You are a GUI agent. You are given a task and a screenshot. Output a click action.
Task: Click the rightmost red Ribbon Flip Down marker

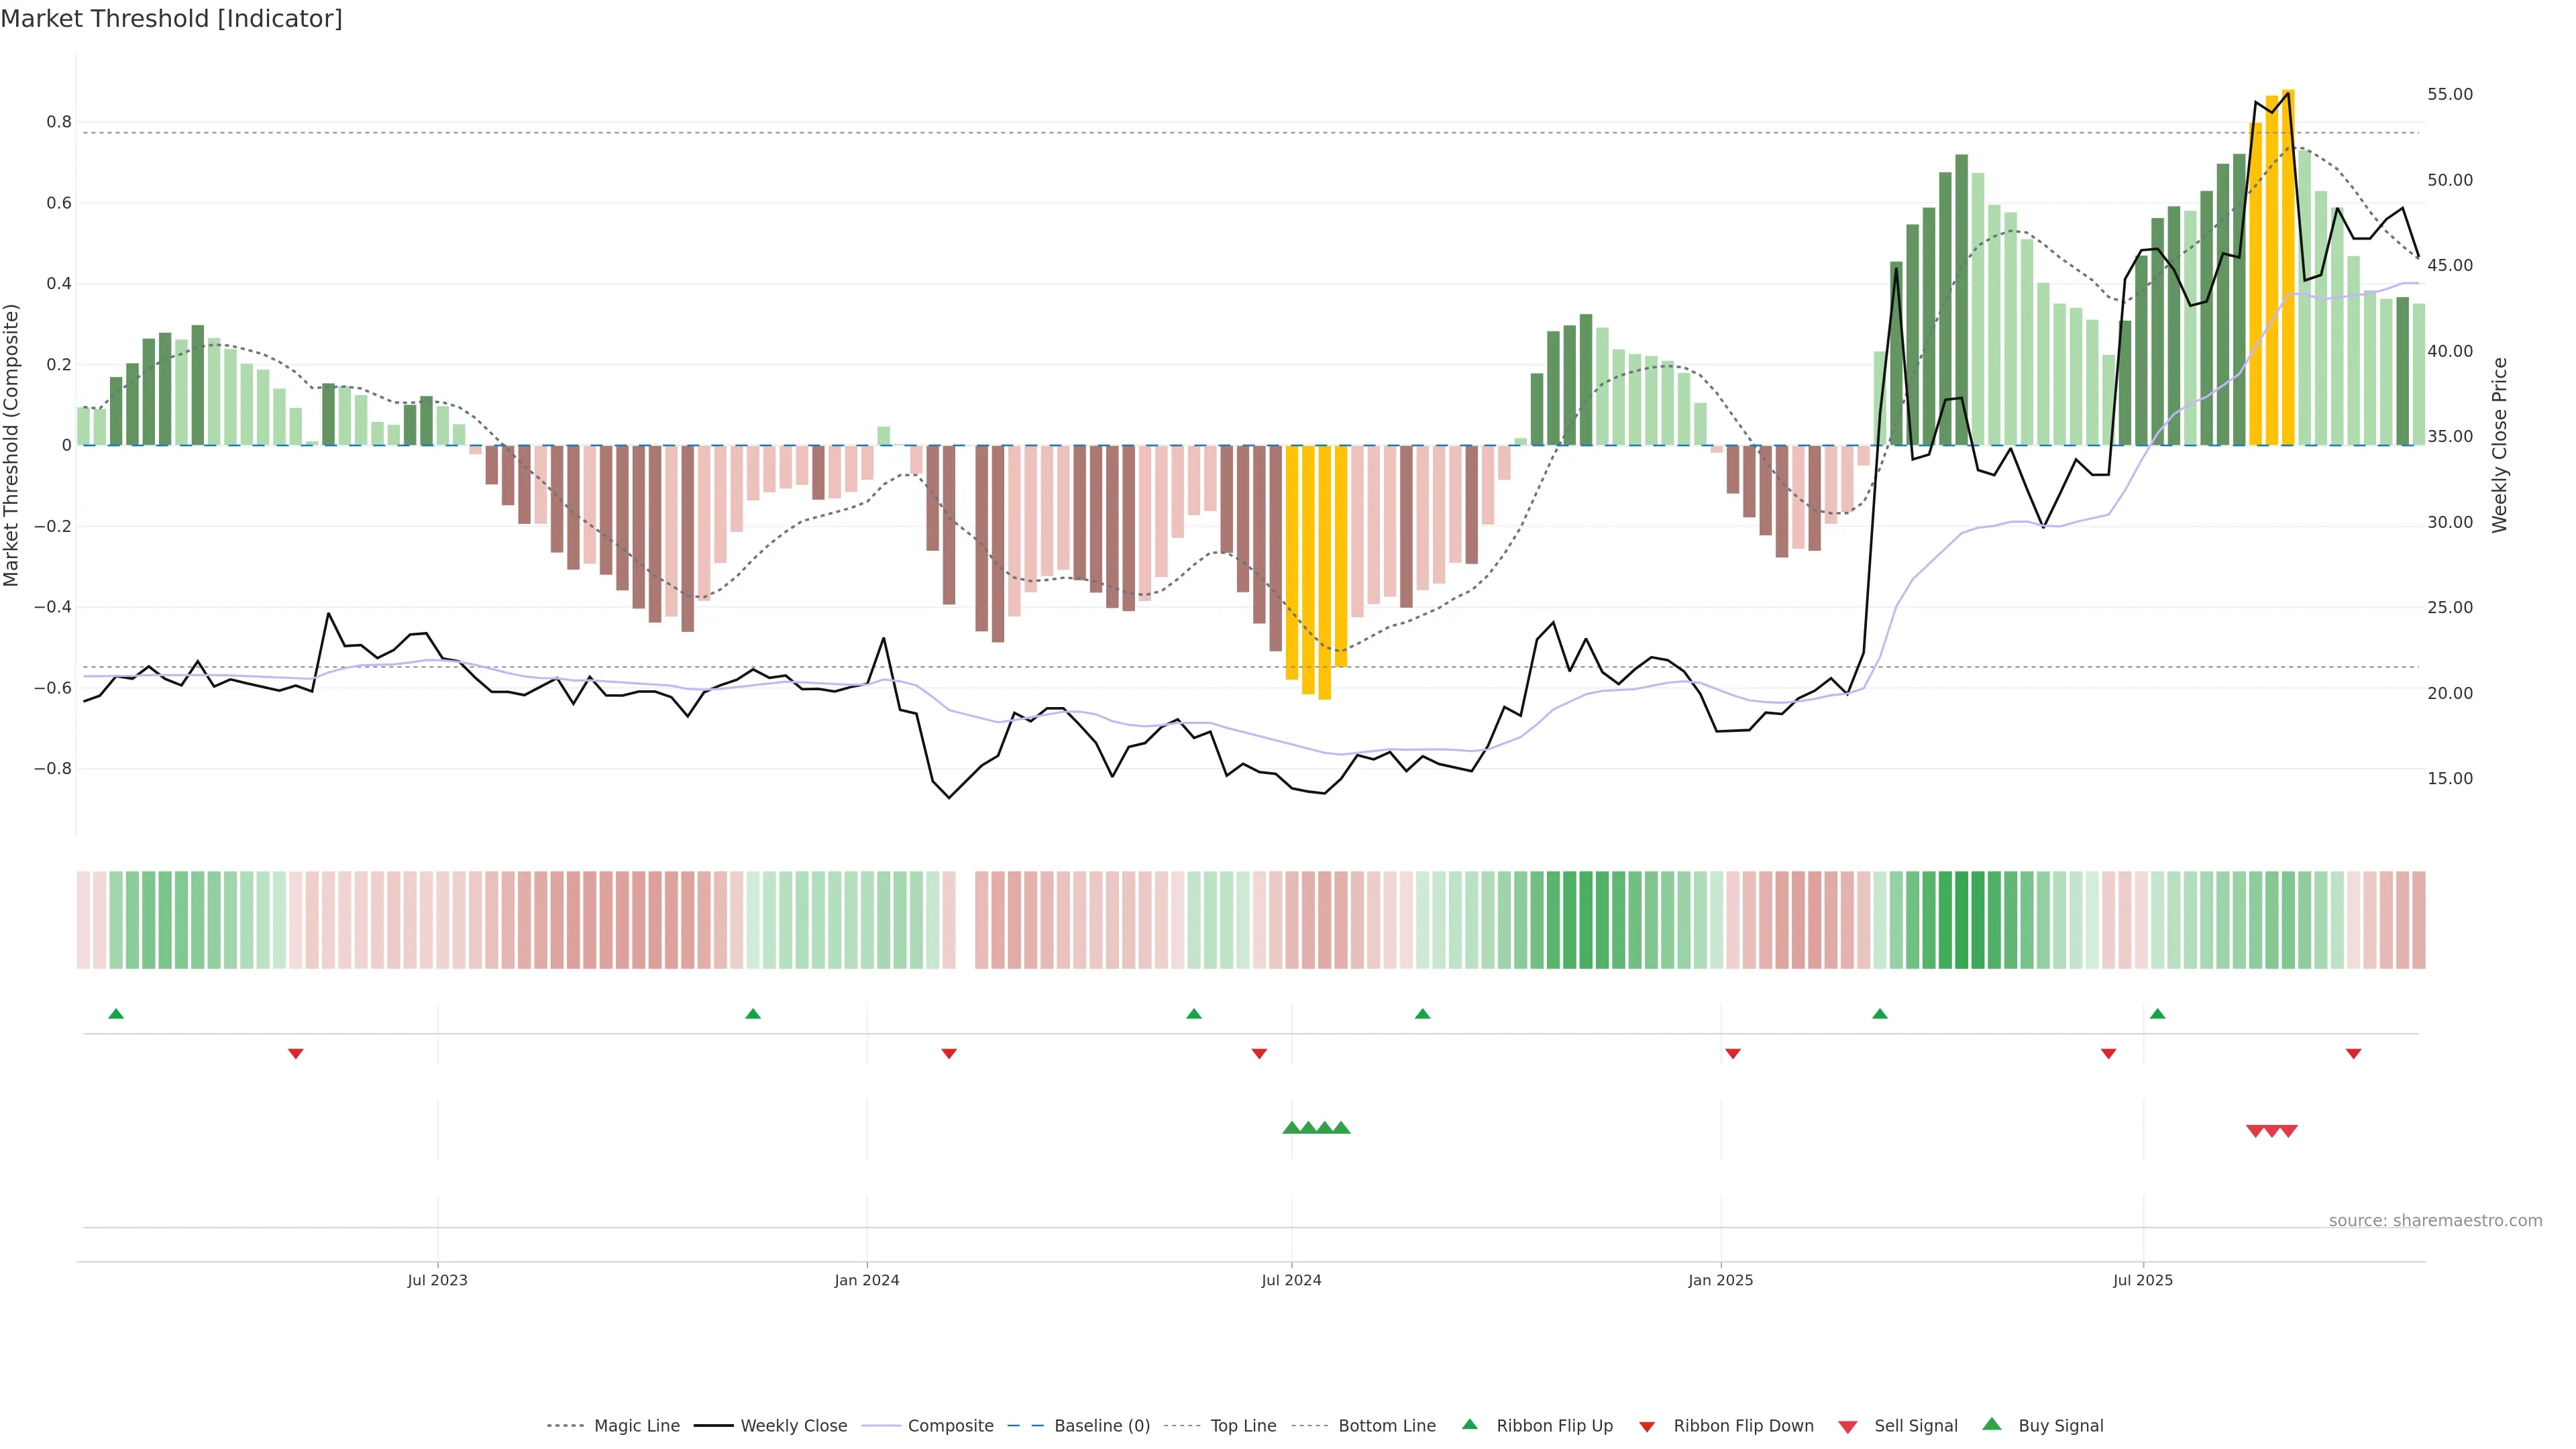(2353, 1053)
